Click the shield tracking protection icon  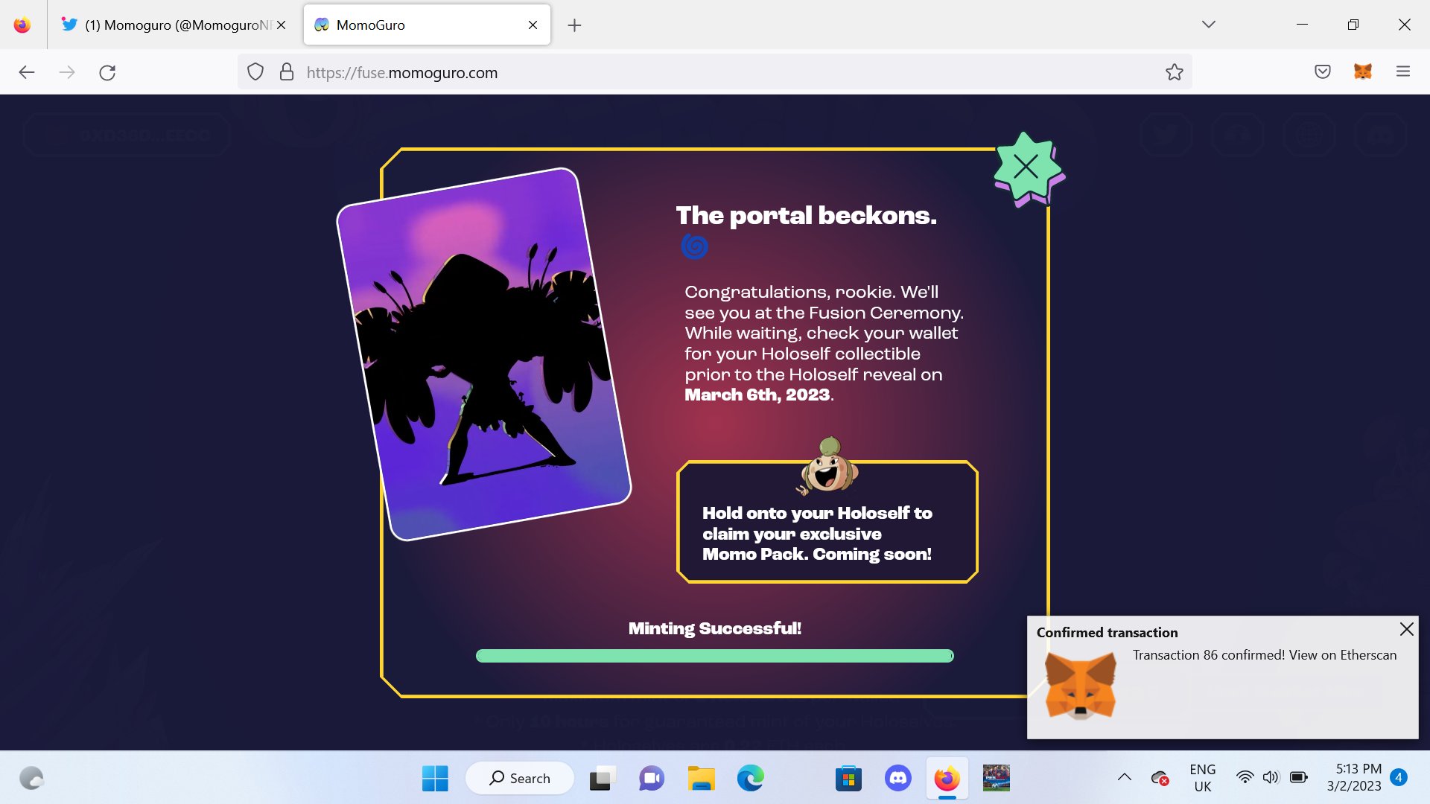point(255,72)
